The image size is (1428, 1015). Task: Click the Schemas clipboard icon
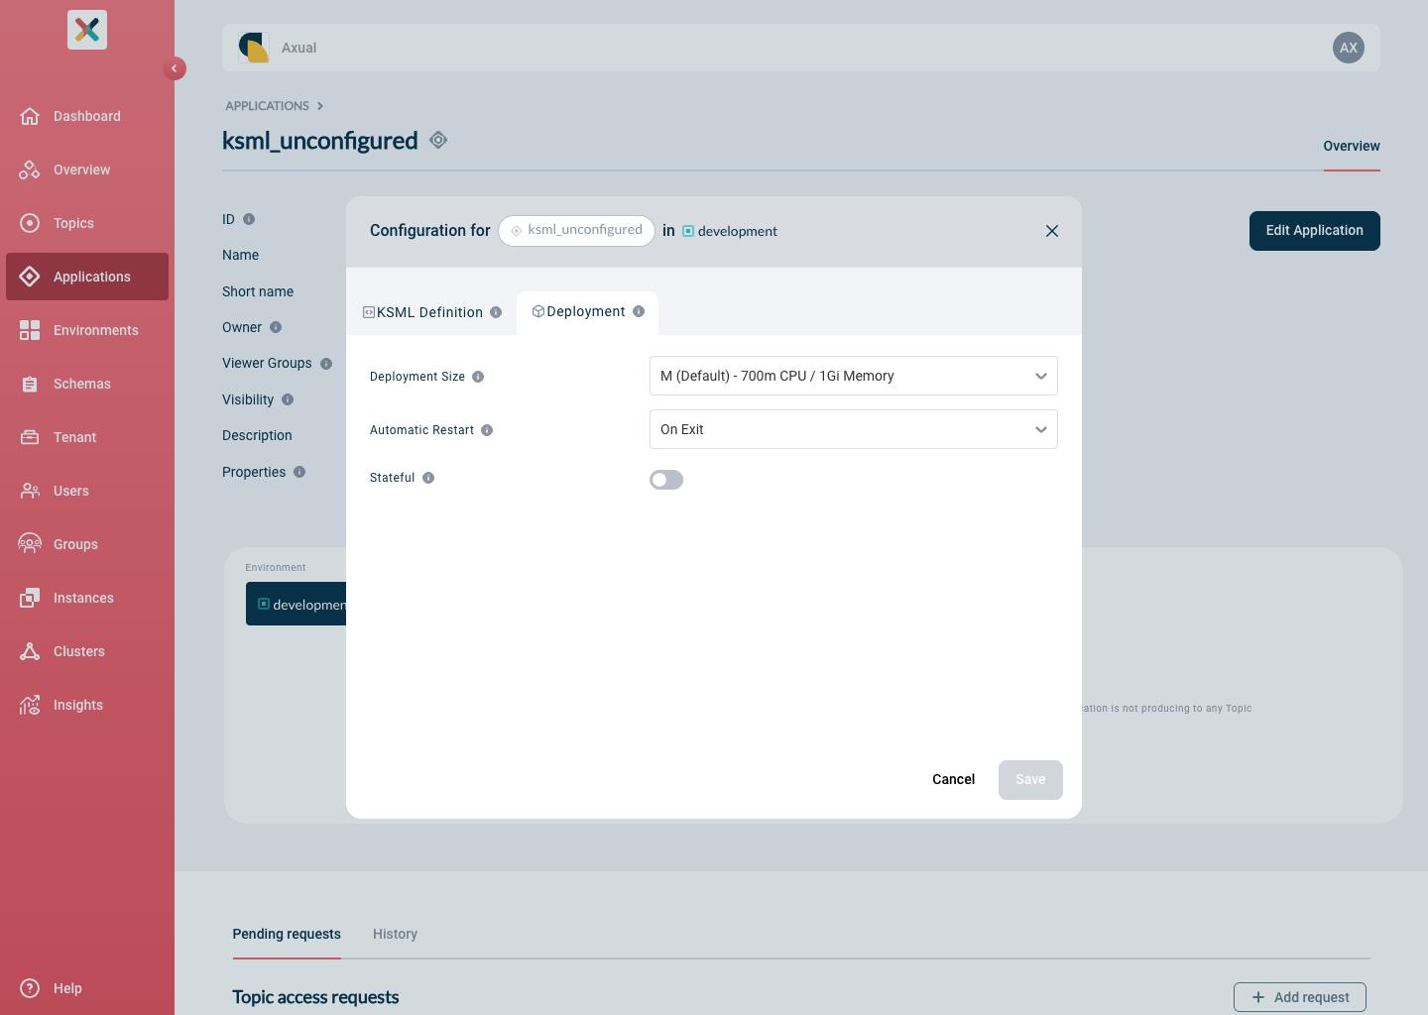(30, 384)
